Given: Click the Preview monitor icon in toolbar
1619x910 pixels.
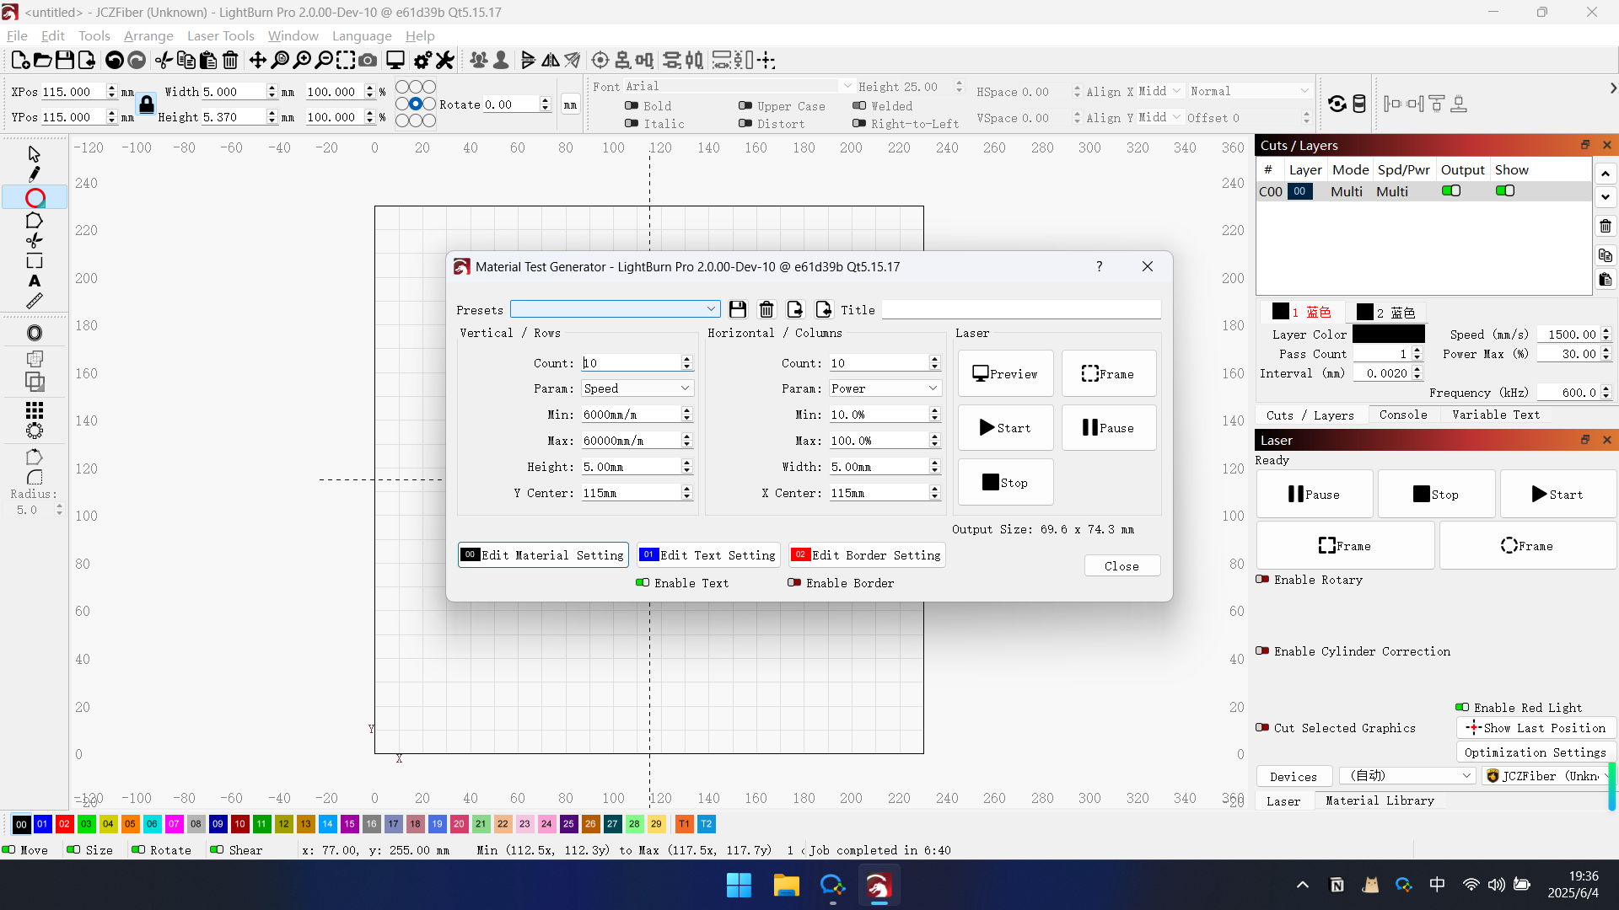Looking at the screenshot, I should [395, 60].
